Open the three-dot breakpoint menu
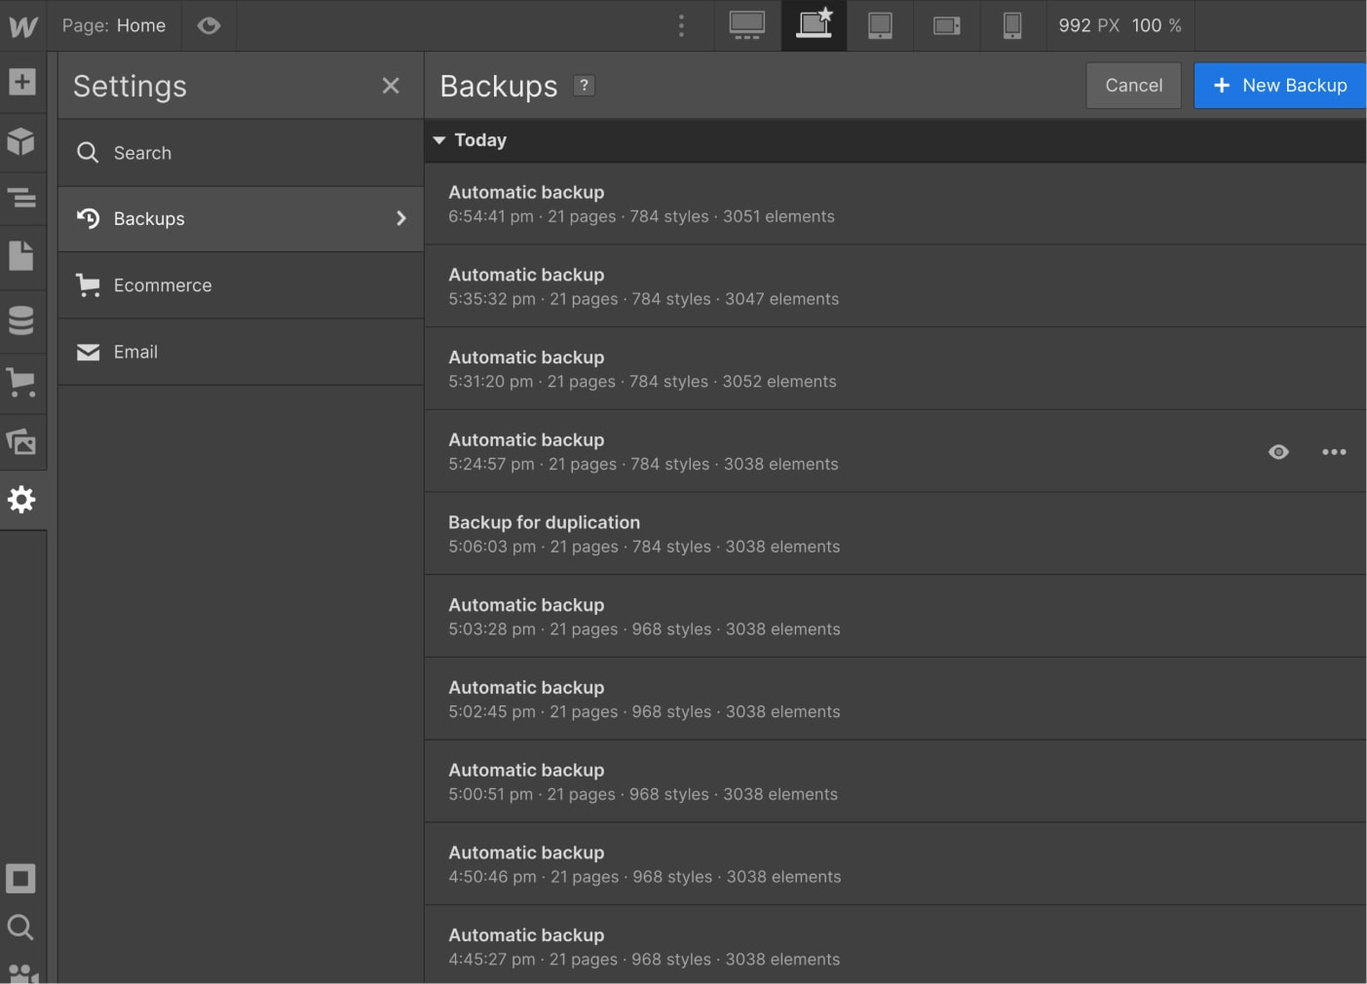 pyautogui.click(x=681, y=25)
